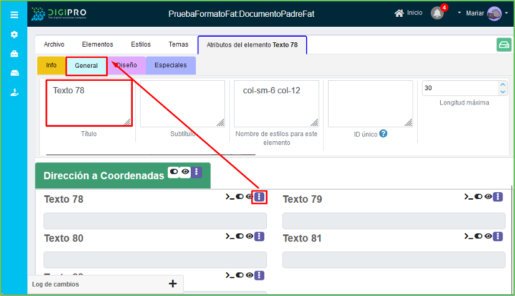Open the notifications bell with 4 alerts
515x296 pixels.
pyautogui.click(x=438, y=13)
